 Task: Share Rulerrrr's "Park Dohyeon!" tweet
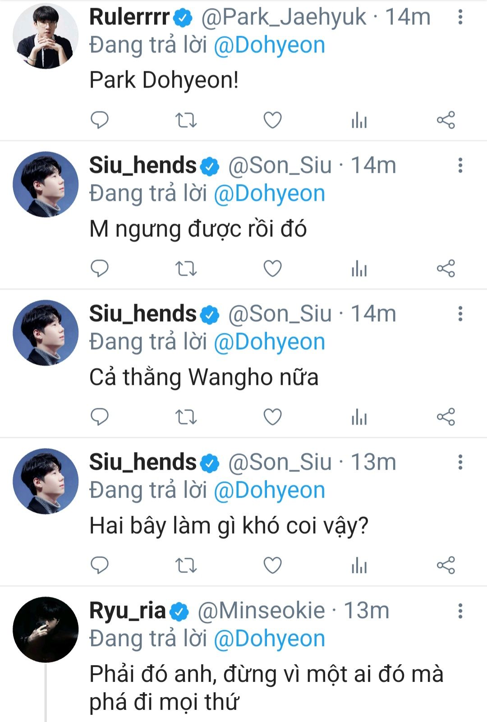tap(446, 120)
